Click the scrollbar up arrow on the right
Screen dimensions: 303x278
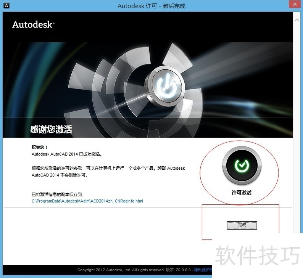[297, 20]
